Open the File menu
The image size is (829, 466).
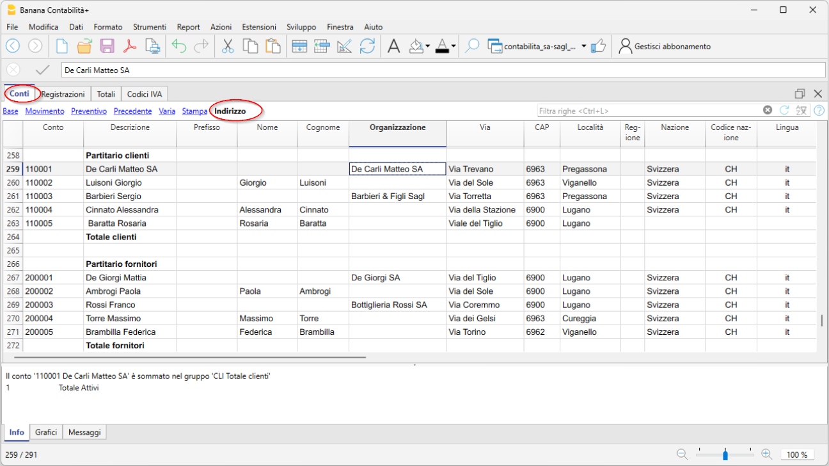(12, 27)
